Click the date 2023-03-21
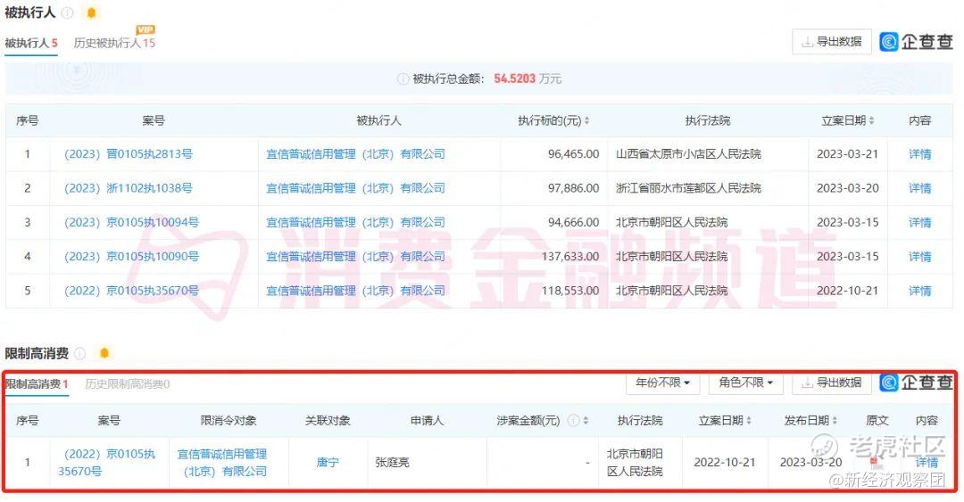Image resolution: width=964 pixels, height=502 pixels. (848, 154)
